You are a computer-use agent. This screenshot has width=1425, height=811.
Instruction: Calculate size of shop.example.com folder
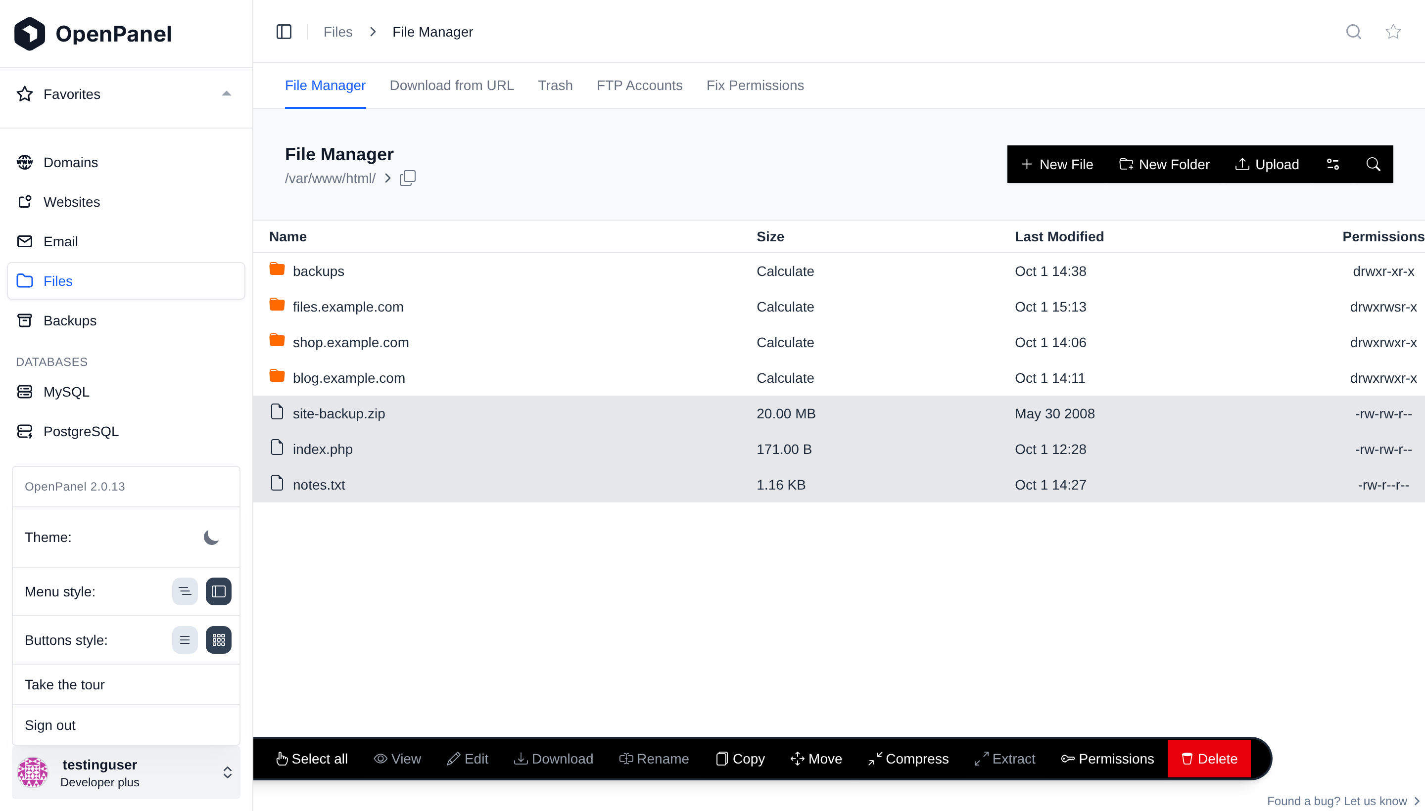pyautogui.click(x=785, y=342)
